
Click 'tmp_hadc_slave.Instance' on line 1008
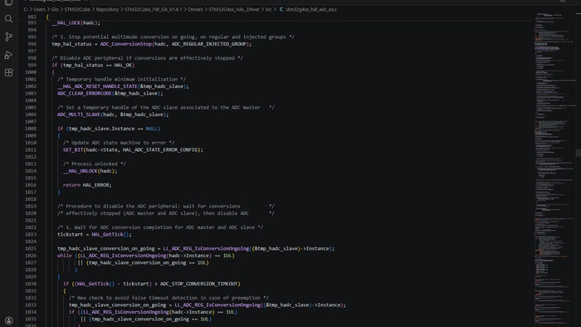(x=101, y=129)
